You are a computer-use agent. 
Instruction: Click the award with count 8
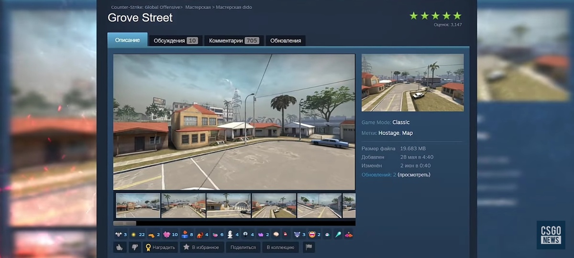tap(187, 234)
